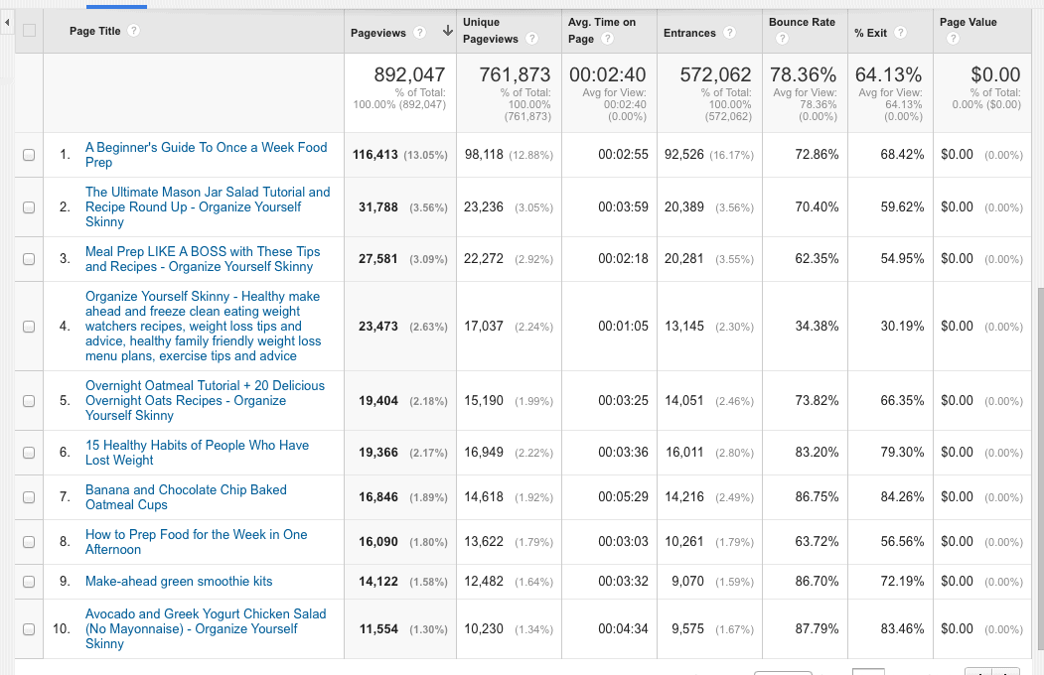The width and height of the screenshot is (1044, 675).
Task: Click the total pageviews value 892,047
Action: tap(409, 74)
